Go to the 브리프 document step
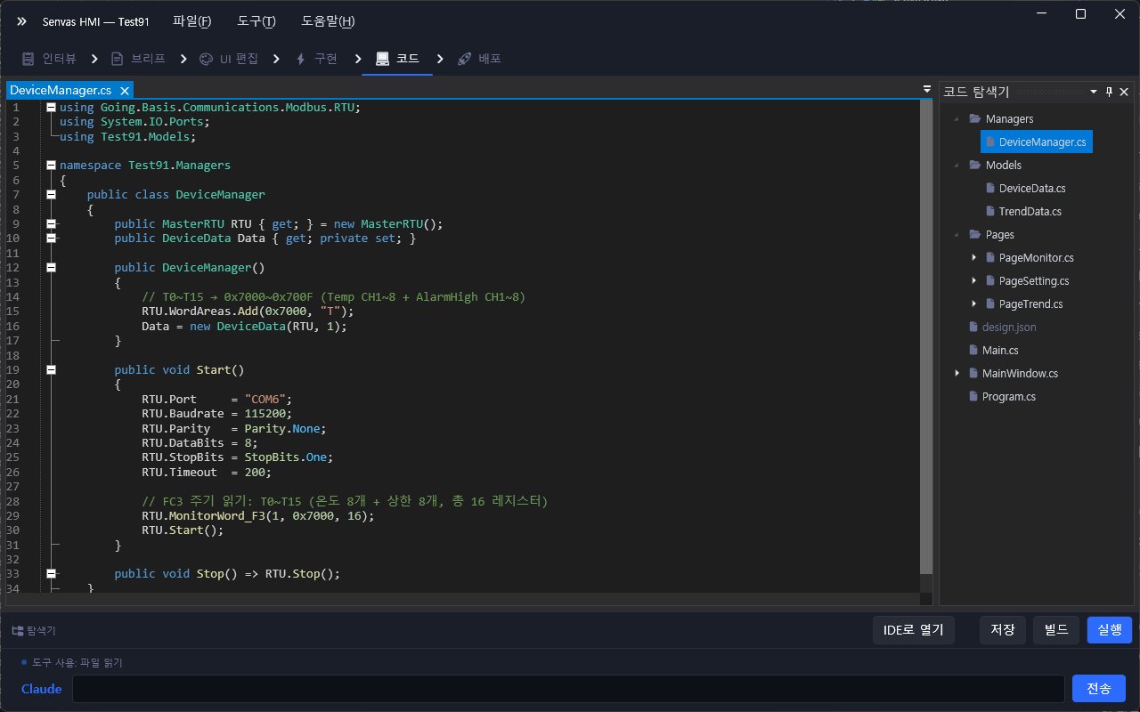This screenshot has width=1140, height=712. [x=117, y=59]
